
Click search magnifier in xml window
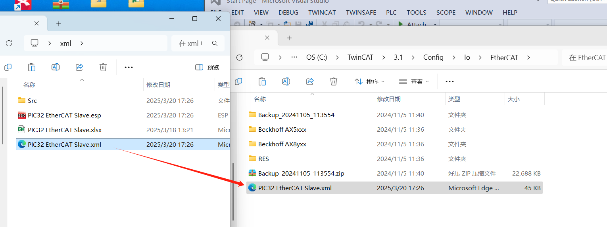tap(215, 43)
